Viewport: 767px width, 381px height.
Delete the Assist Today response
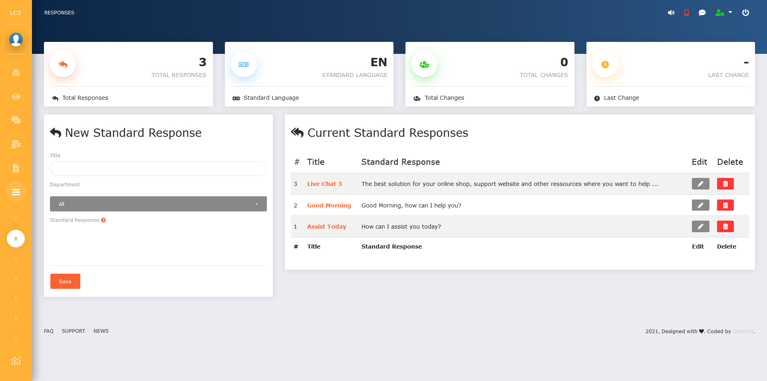[725, 227]
